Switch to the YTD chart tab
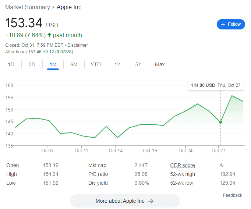 click(96, 64)
